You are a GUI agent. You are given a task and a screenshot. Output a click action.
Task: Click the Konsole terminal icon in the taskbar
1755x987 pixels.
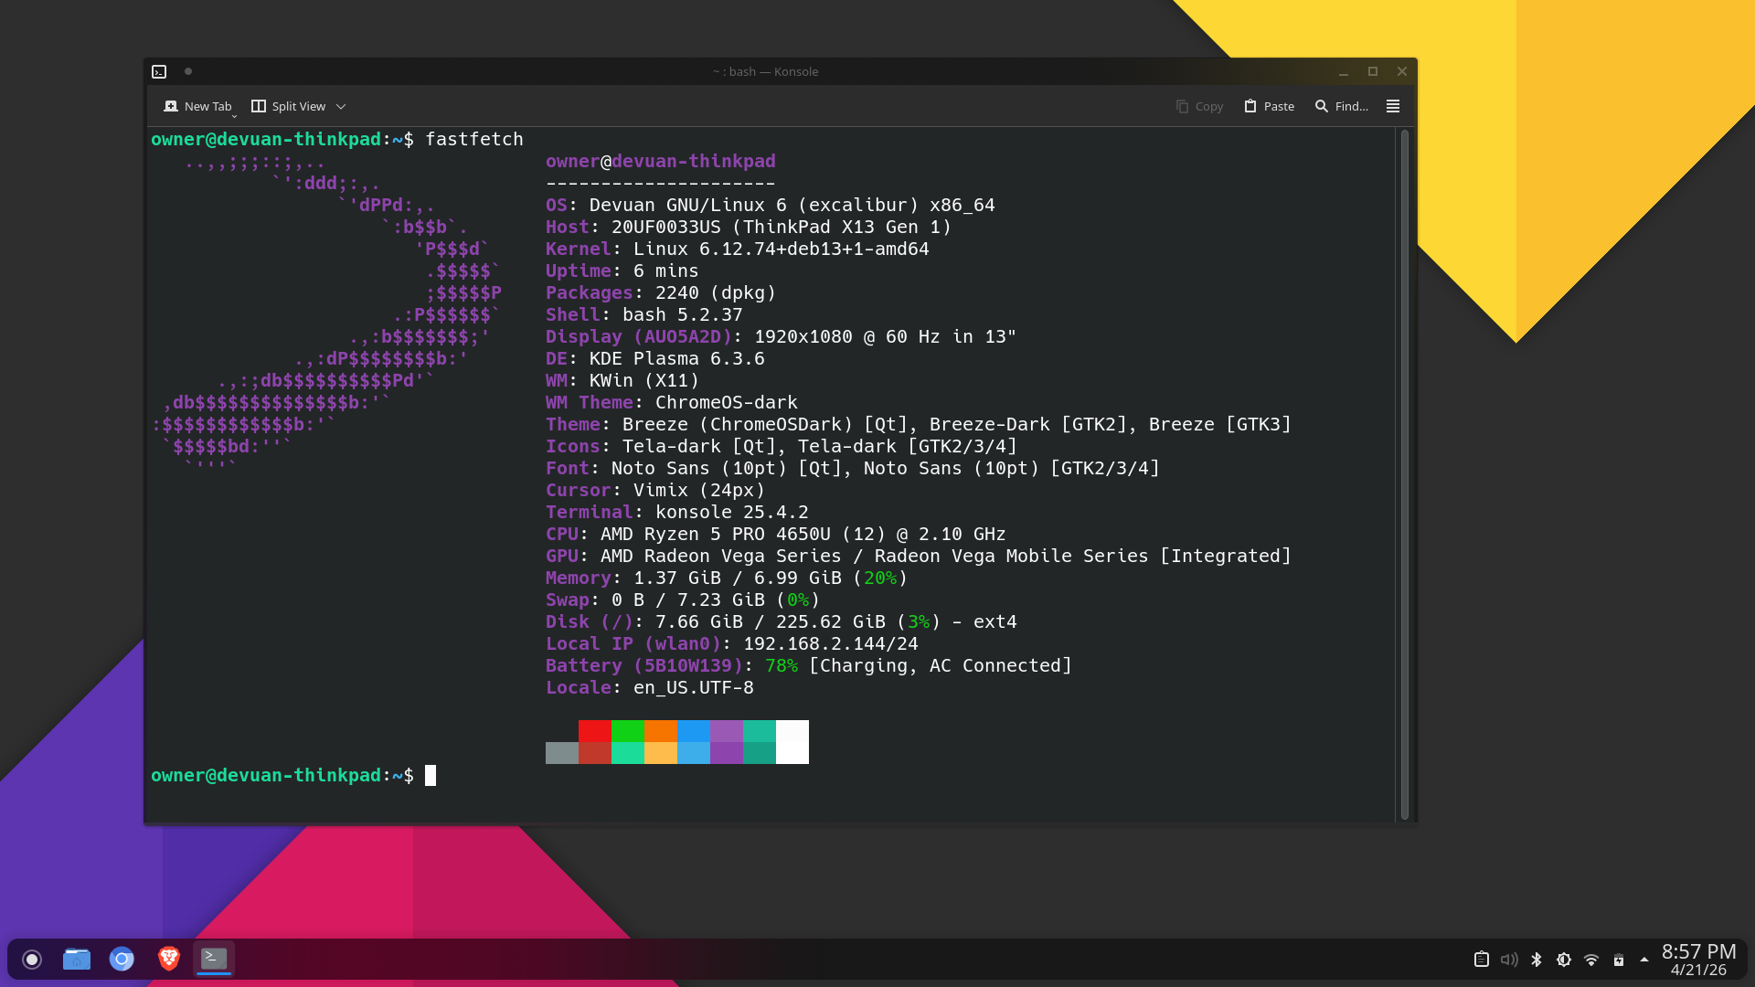[x=213, y=959]
